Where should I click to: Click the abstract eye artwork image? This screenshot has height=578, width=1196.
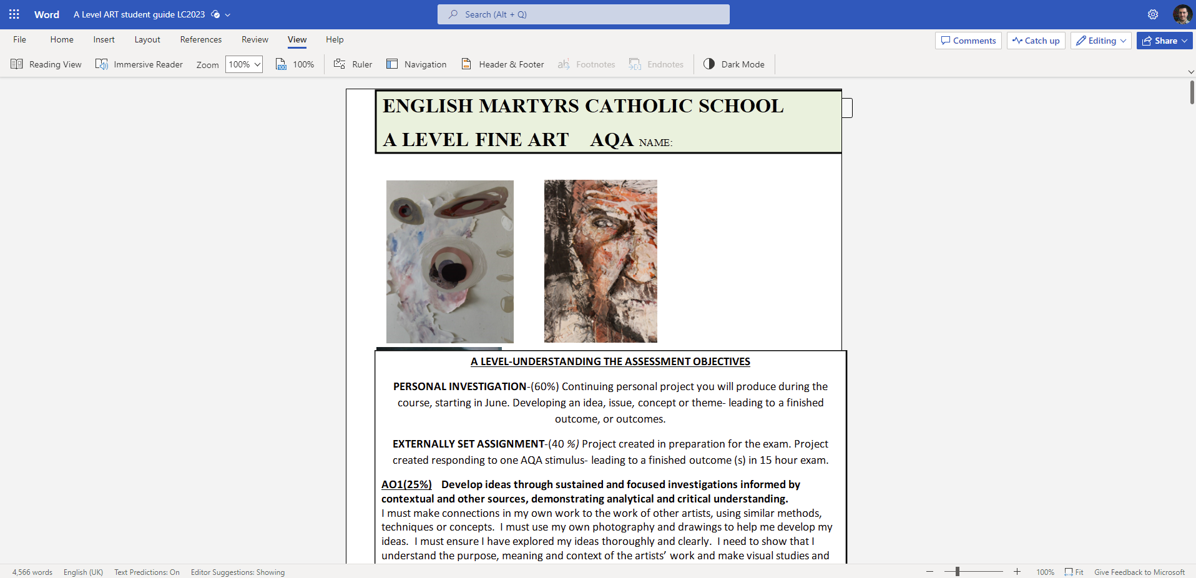click(x=450, y=262)
